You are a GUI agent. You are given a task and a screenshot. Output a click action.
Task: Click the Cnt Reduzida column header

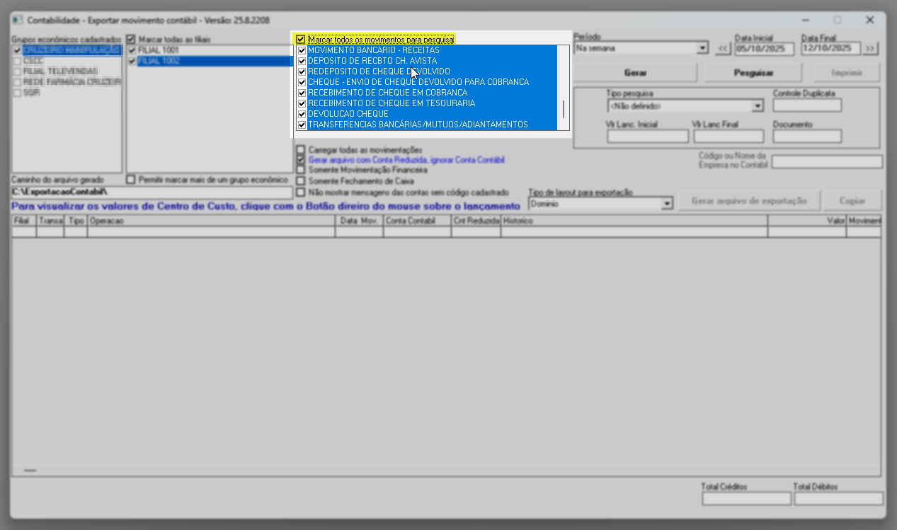point(476,221)
